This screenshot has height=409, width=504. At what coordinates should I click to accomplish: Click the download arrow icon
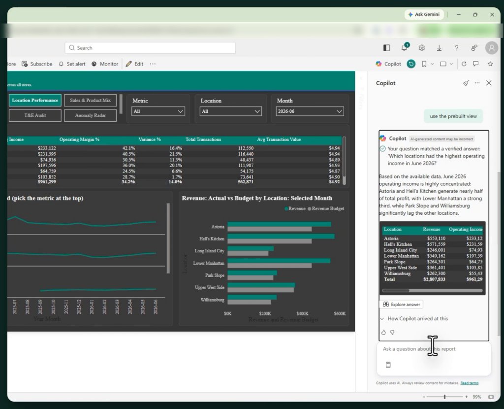[439, 48]
